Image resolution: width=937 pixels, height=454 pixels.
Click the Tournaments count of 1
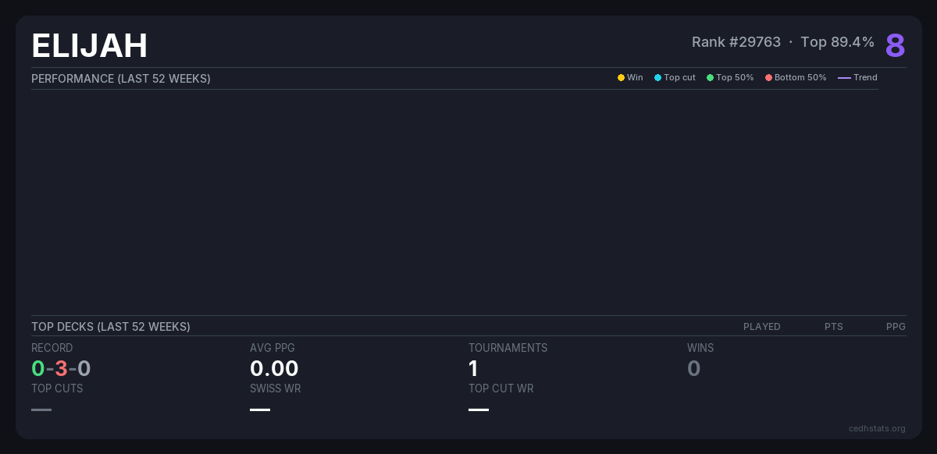click(x=473, y=368)
